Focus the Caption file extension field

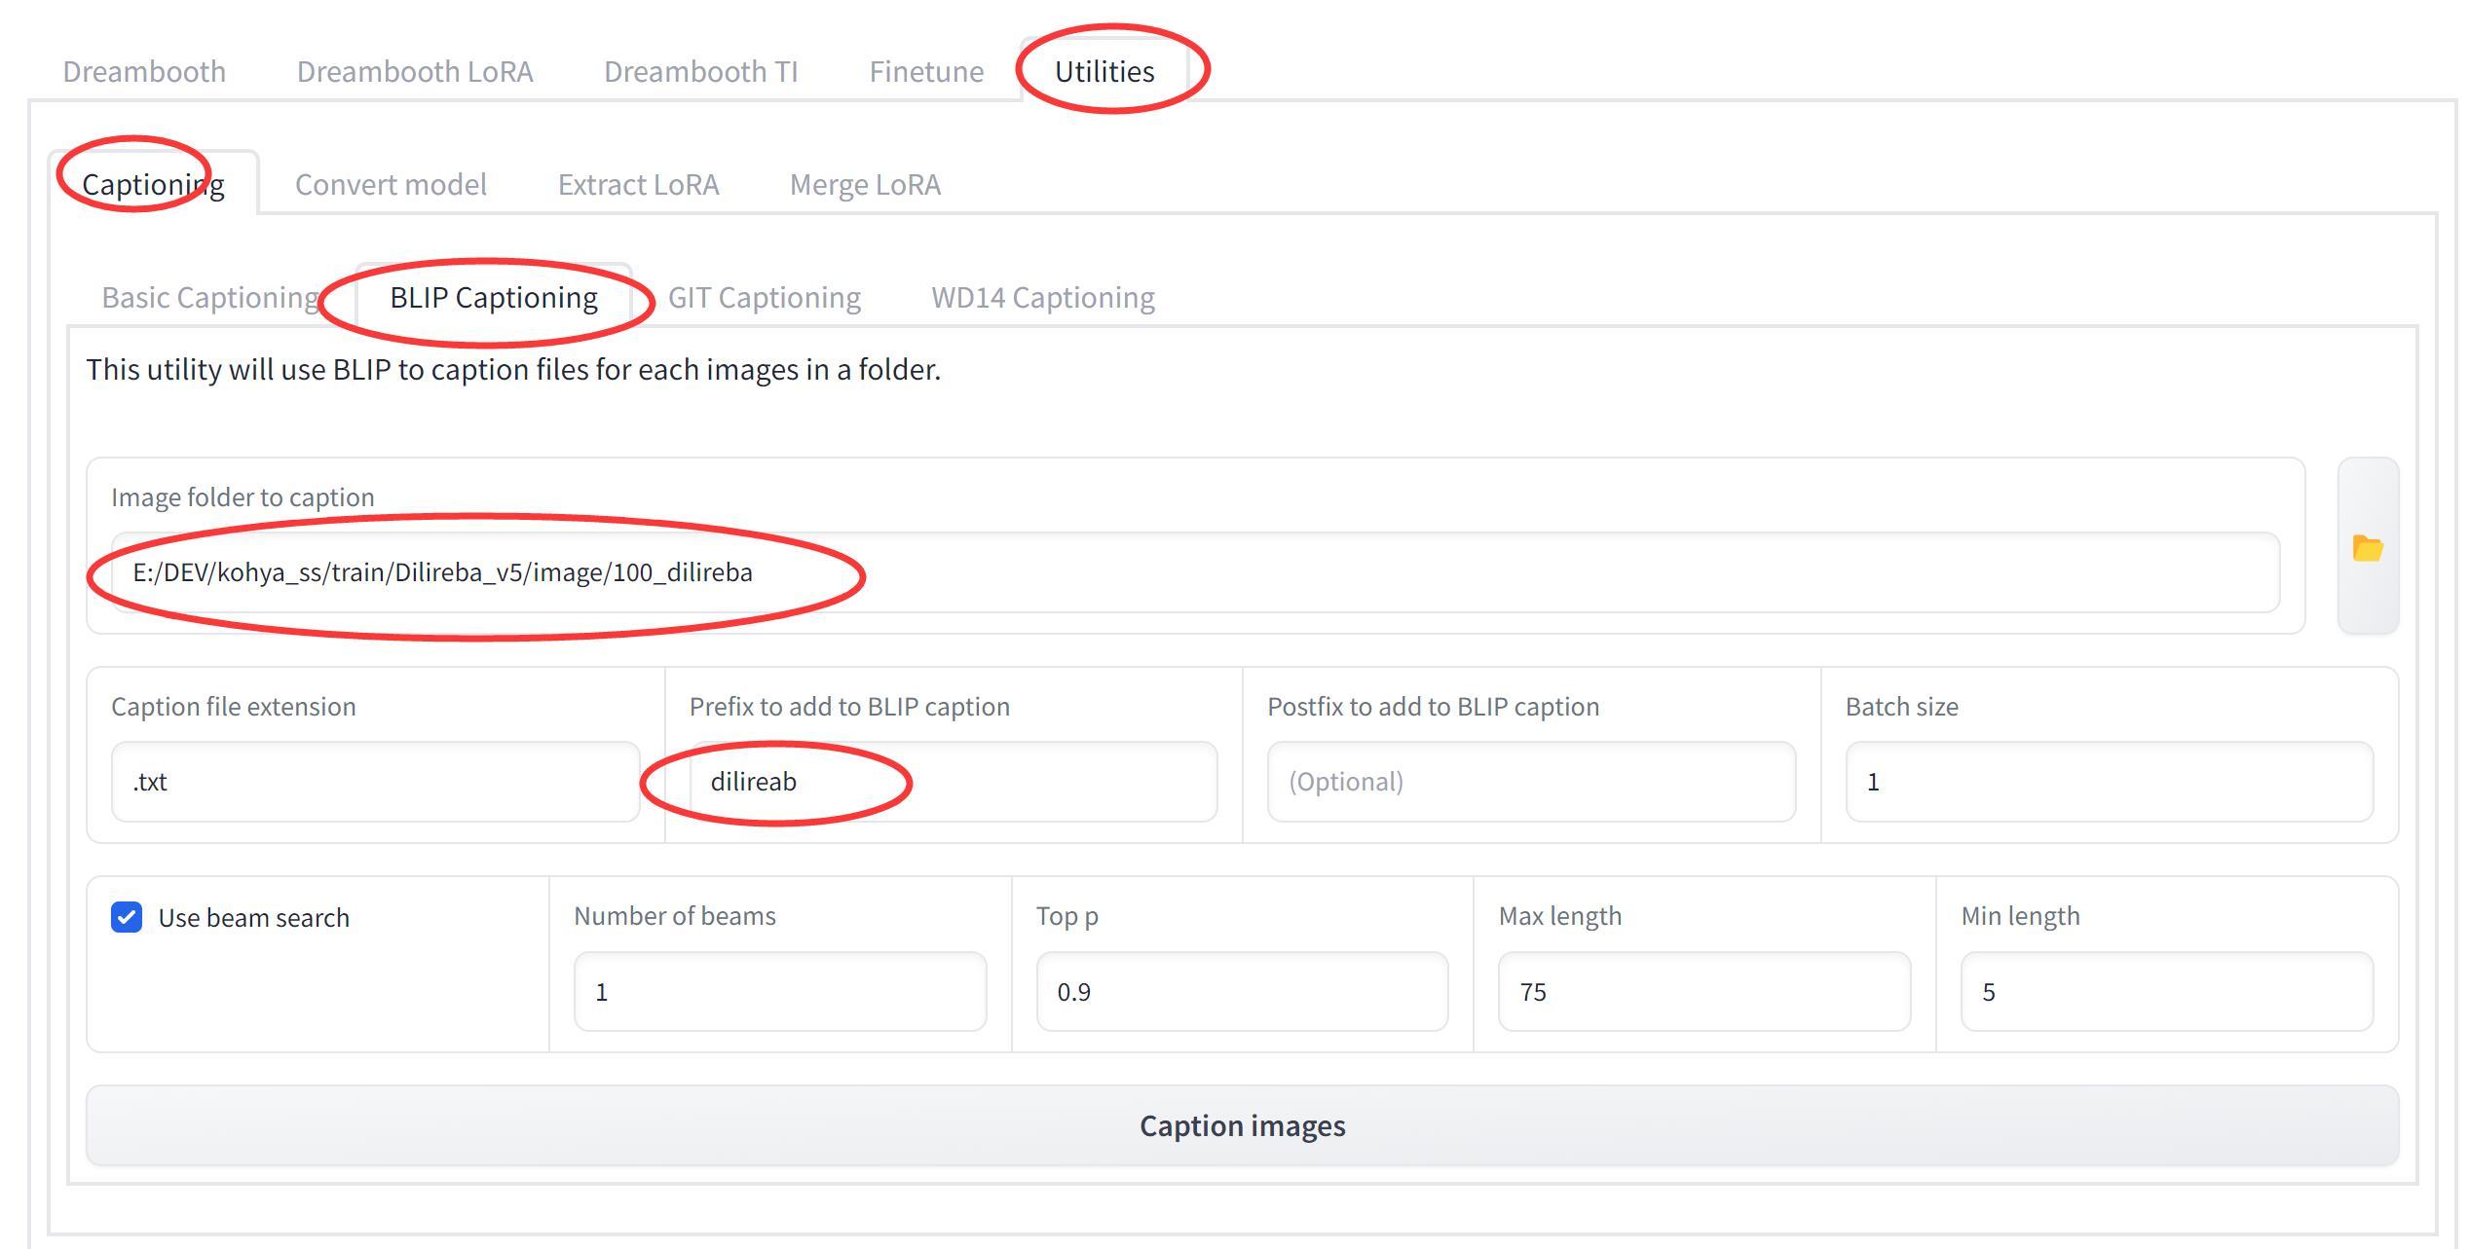coord(375,782)
